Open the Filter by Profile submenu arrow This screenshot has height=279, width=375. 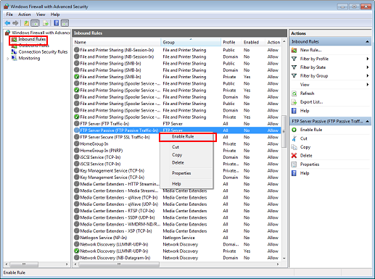click(x=368, y=59)
